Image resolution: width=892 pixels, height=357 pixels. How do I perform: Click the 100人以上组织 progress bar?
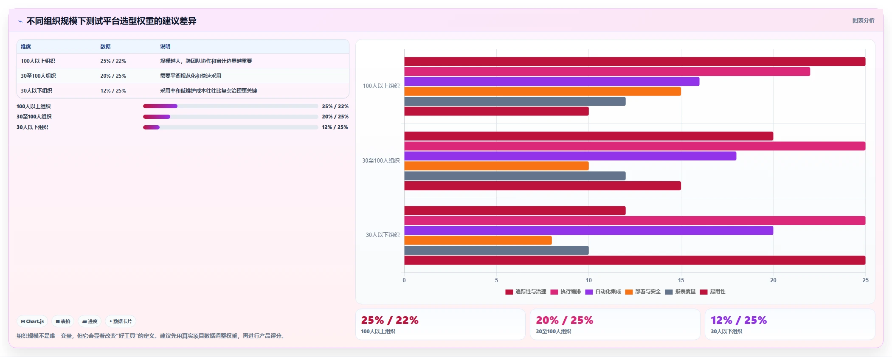[x=231, y=106]
